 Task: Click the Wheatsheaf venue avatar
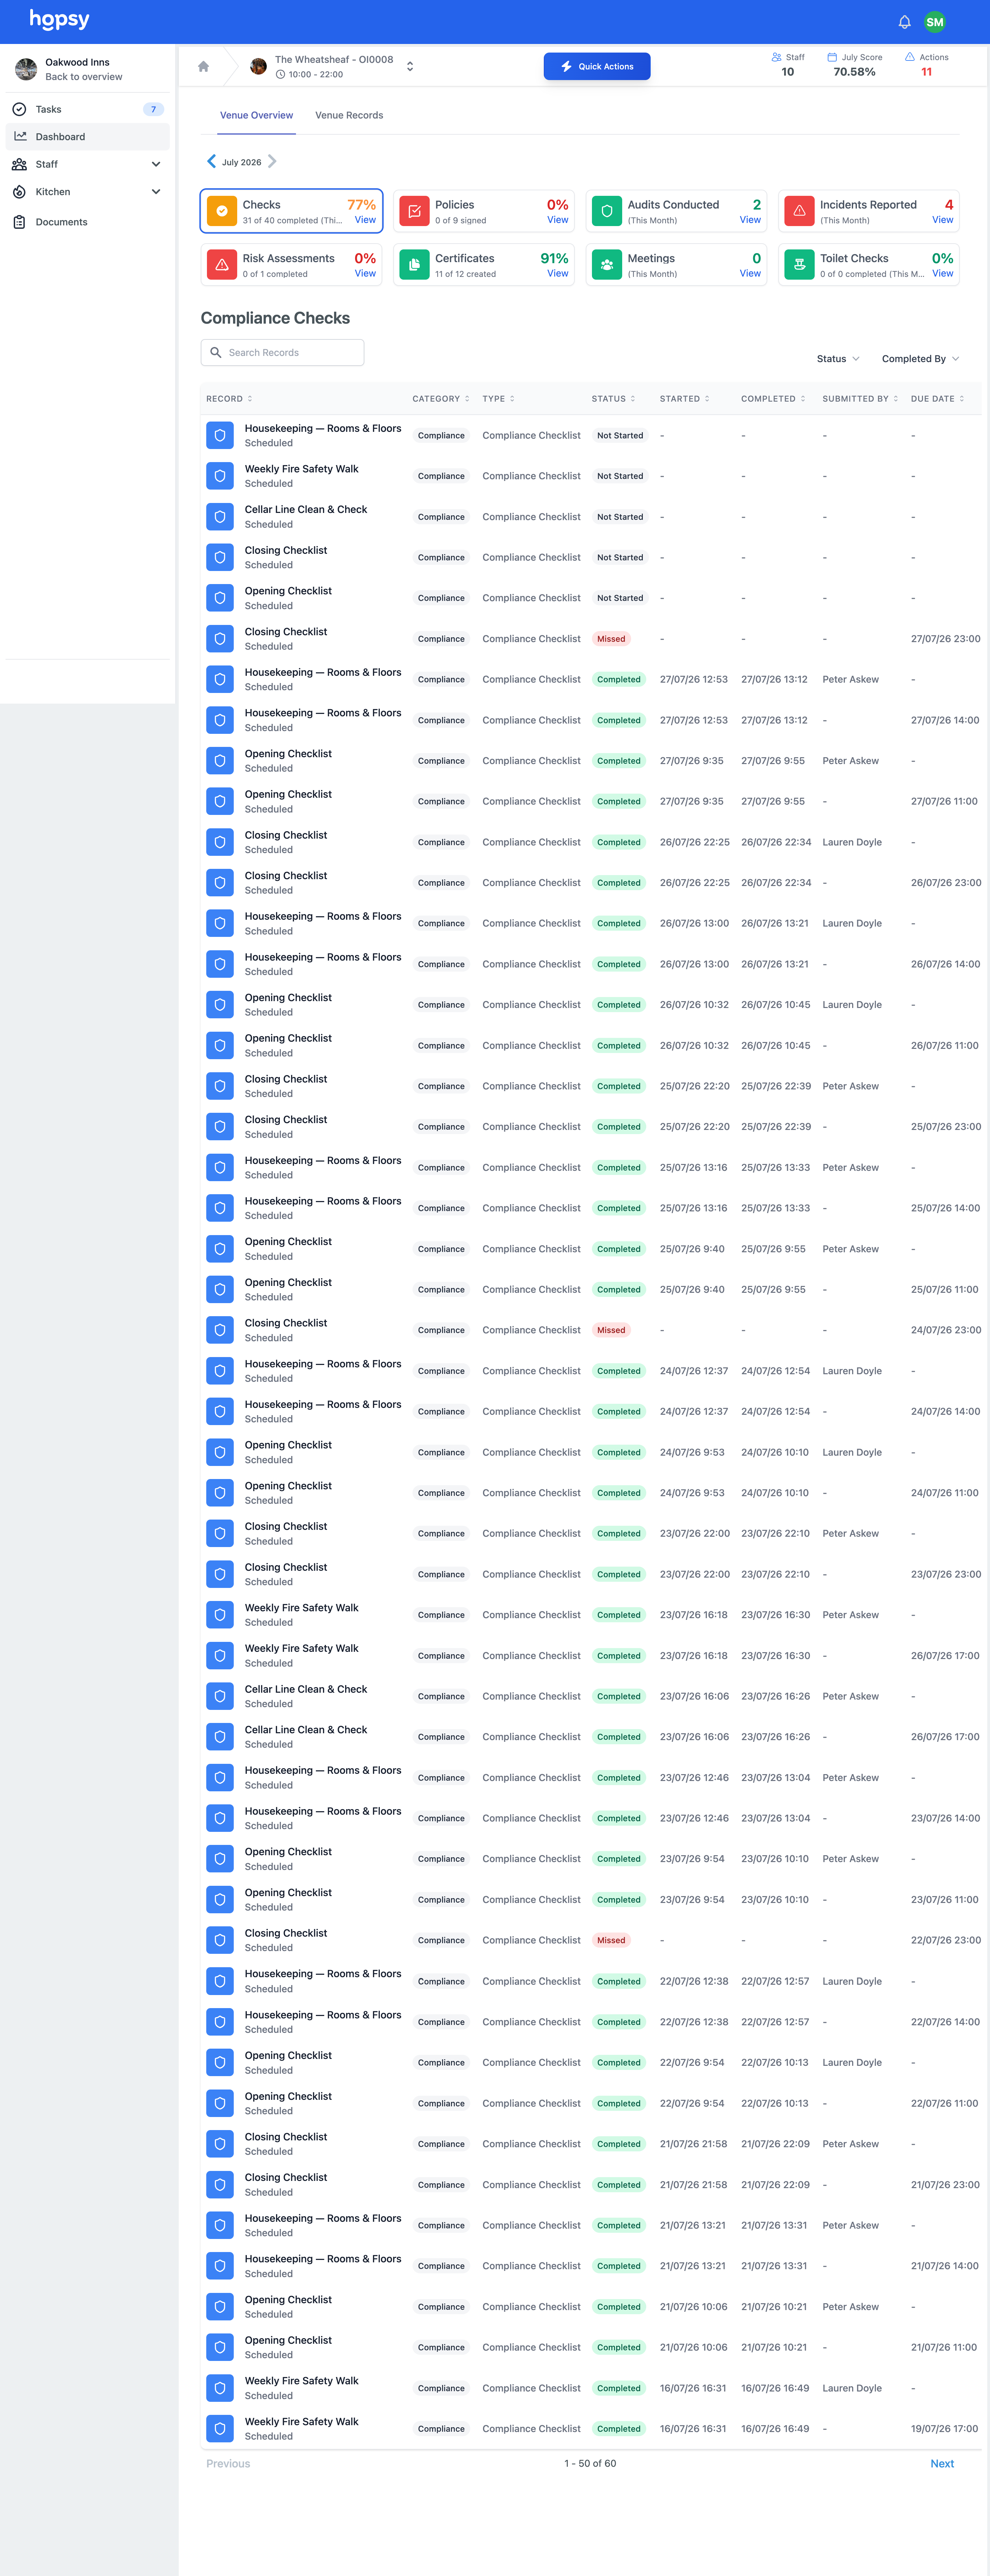coord(258,66)
